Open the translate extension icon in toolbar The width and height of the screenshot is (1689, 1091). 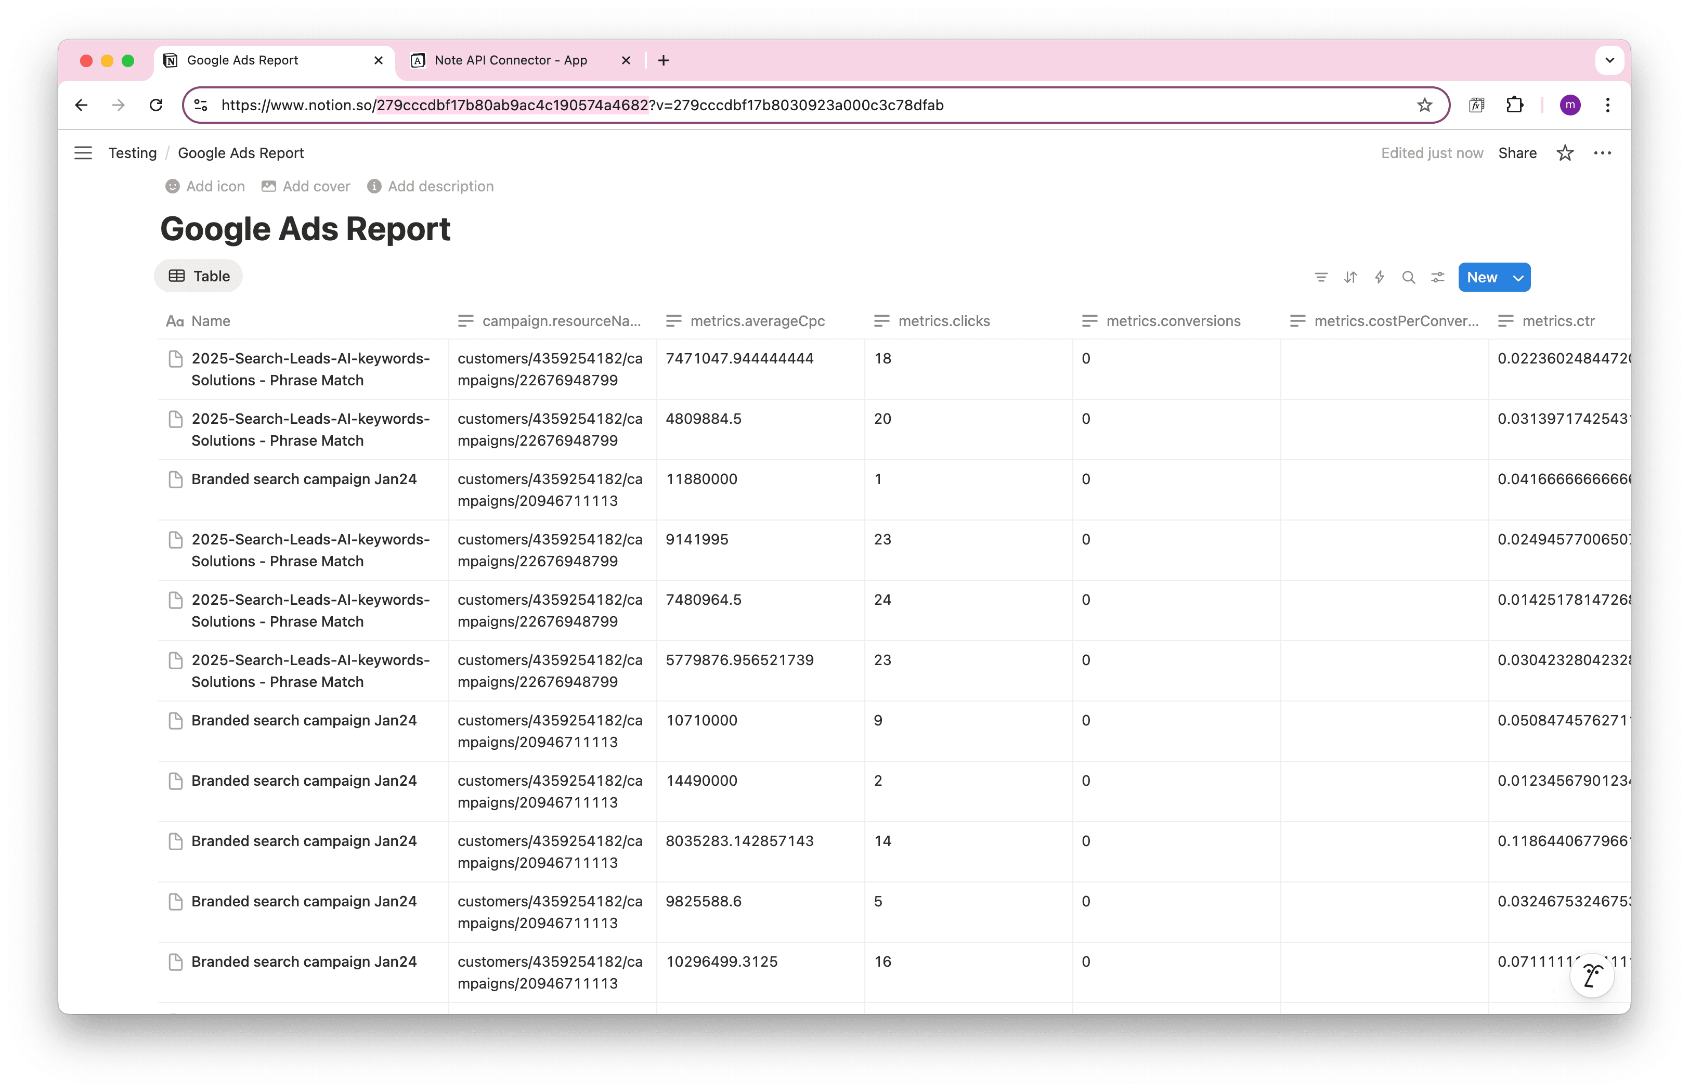1476,105
